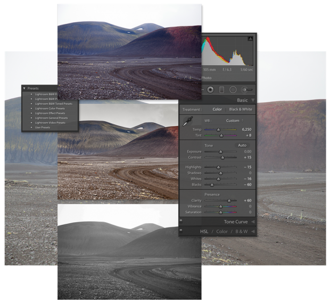Collapse the Presets panel
Viewport: 330px width, 303px height.
point(24,88)
